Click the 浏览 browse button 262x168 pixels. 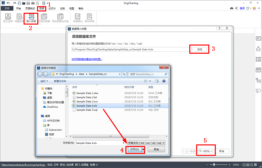coord(200,49)
